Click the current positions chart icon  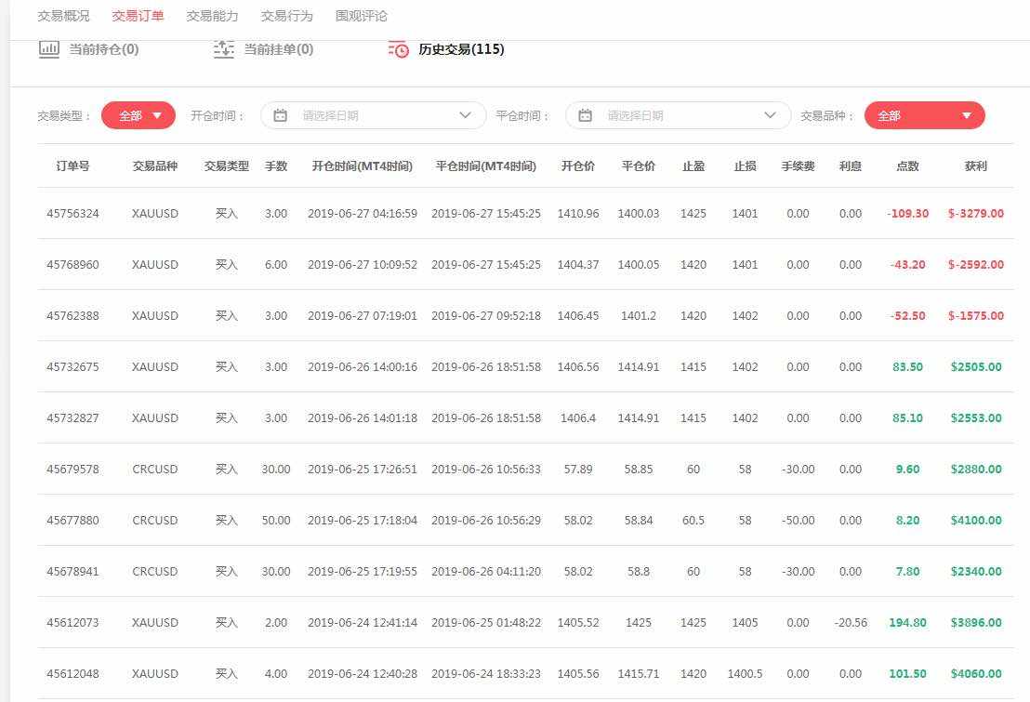pyautogui.click(x=49, y=49)
